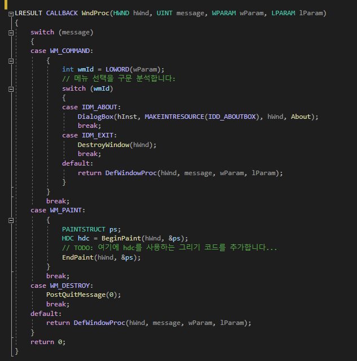Click the int keyword before wmId
This screenshot has height=361, width=357.
tap(68, 69)
